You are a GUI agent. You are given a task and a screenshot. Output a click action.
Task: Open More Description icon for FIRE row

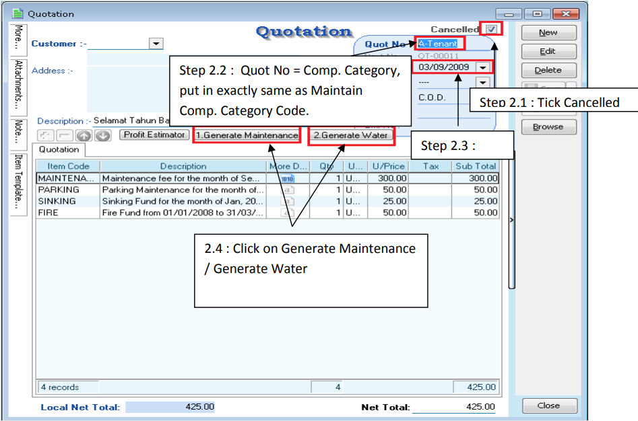pos(288,213)
